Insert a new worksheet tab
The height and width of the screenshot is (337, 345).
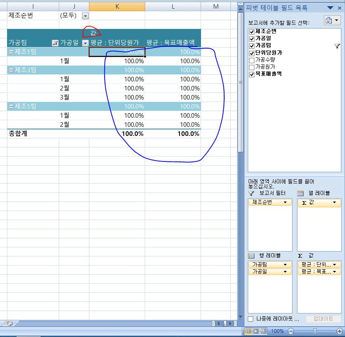pos(9,323)
